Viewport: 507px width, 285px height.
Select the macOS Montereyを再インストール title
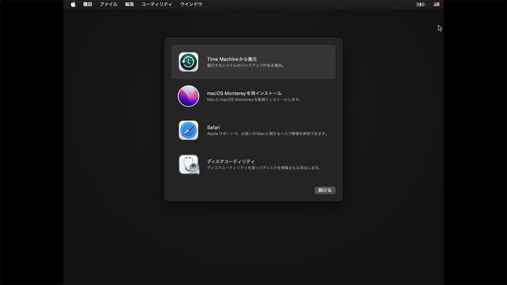[244, 93]
